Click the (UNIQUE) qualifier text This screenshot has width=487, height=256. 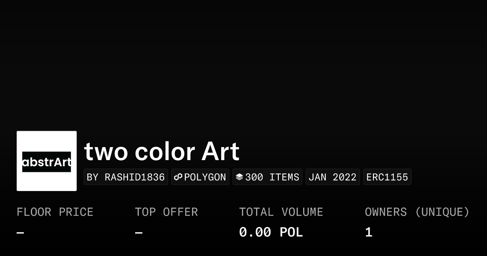[x=442, y=212]
